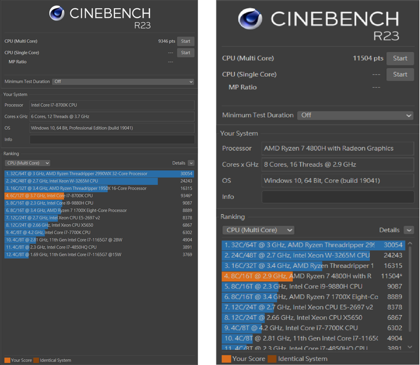Image resolution: width=420 pixels, height=365 pixels.
Task: Select i7-7700K row in right window
Action: point(313,328)
